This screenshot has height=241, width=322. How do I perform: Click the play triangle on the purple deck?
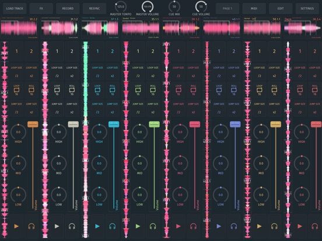pyautogui.click(x=219, y=226)
